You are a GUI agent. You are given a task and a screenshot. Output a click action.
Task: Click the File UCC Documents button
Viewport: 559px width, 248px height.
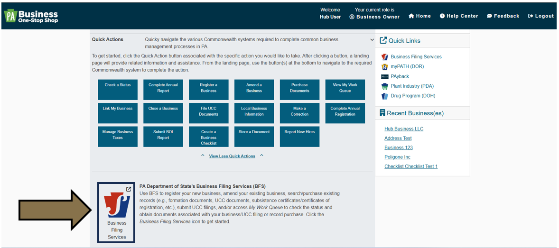[x=208, y=113]
